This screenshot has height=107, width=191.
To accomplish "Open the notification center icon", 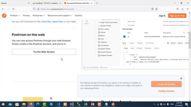I will tap(187, 104).
